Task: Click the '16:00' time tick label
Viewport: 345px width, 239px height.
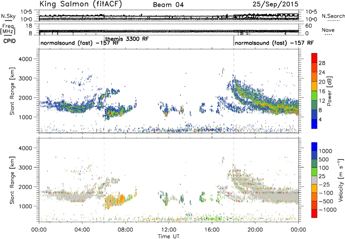Action: (x=212, y=230)
